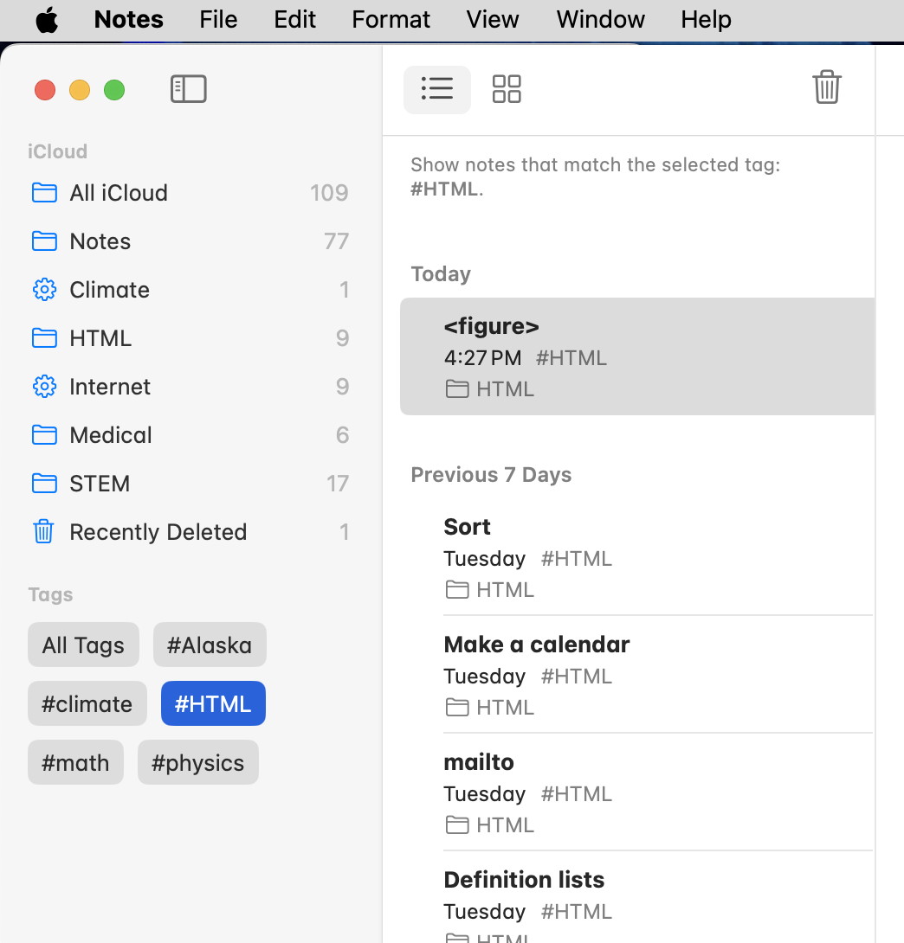Viewport: 904px width, 943px height.
Task: Select the Notes folder in sidebar
Action: point(190,241)
